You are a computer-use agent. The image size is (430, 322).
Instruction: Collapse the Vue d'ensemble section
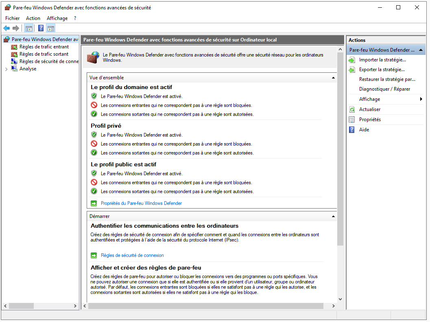coord(333,78)
